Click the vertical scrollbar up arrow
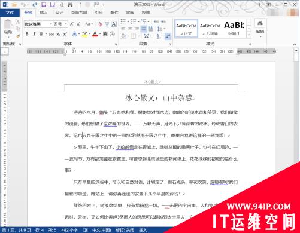Viewport: 300px width, 233px height. click(x=296, y=51)
